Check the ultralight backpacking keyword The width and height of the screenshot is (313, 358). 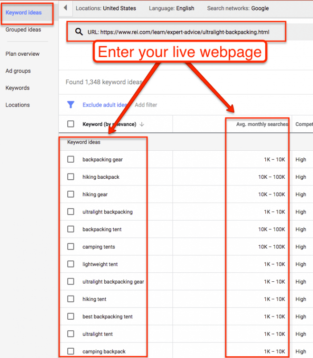pyautogui.click(x=71, y=212)
